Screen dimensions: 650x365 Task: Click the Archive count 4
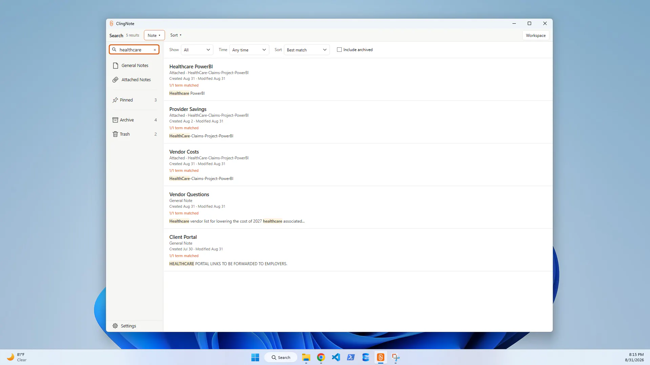[x=155, y=120]
